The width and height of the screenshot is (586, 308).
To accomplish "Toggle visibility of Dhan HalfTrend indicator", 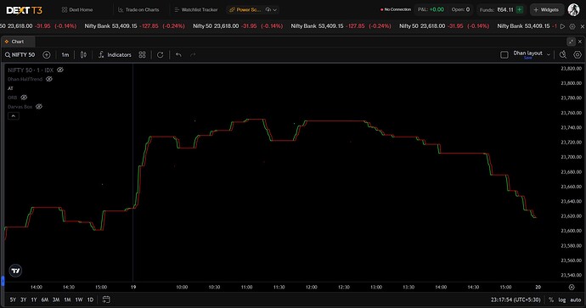I will [x=49, y=79].
